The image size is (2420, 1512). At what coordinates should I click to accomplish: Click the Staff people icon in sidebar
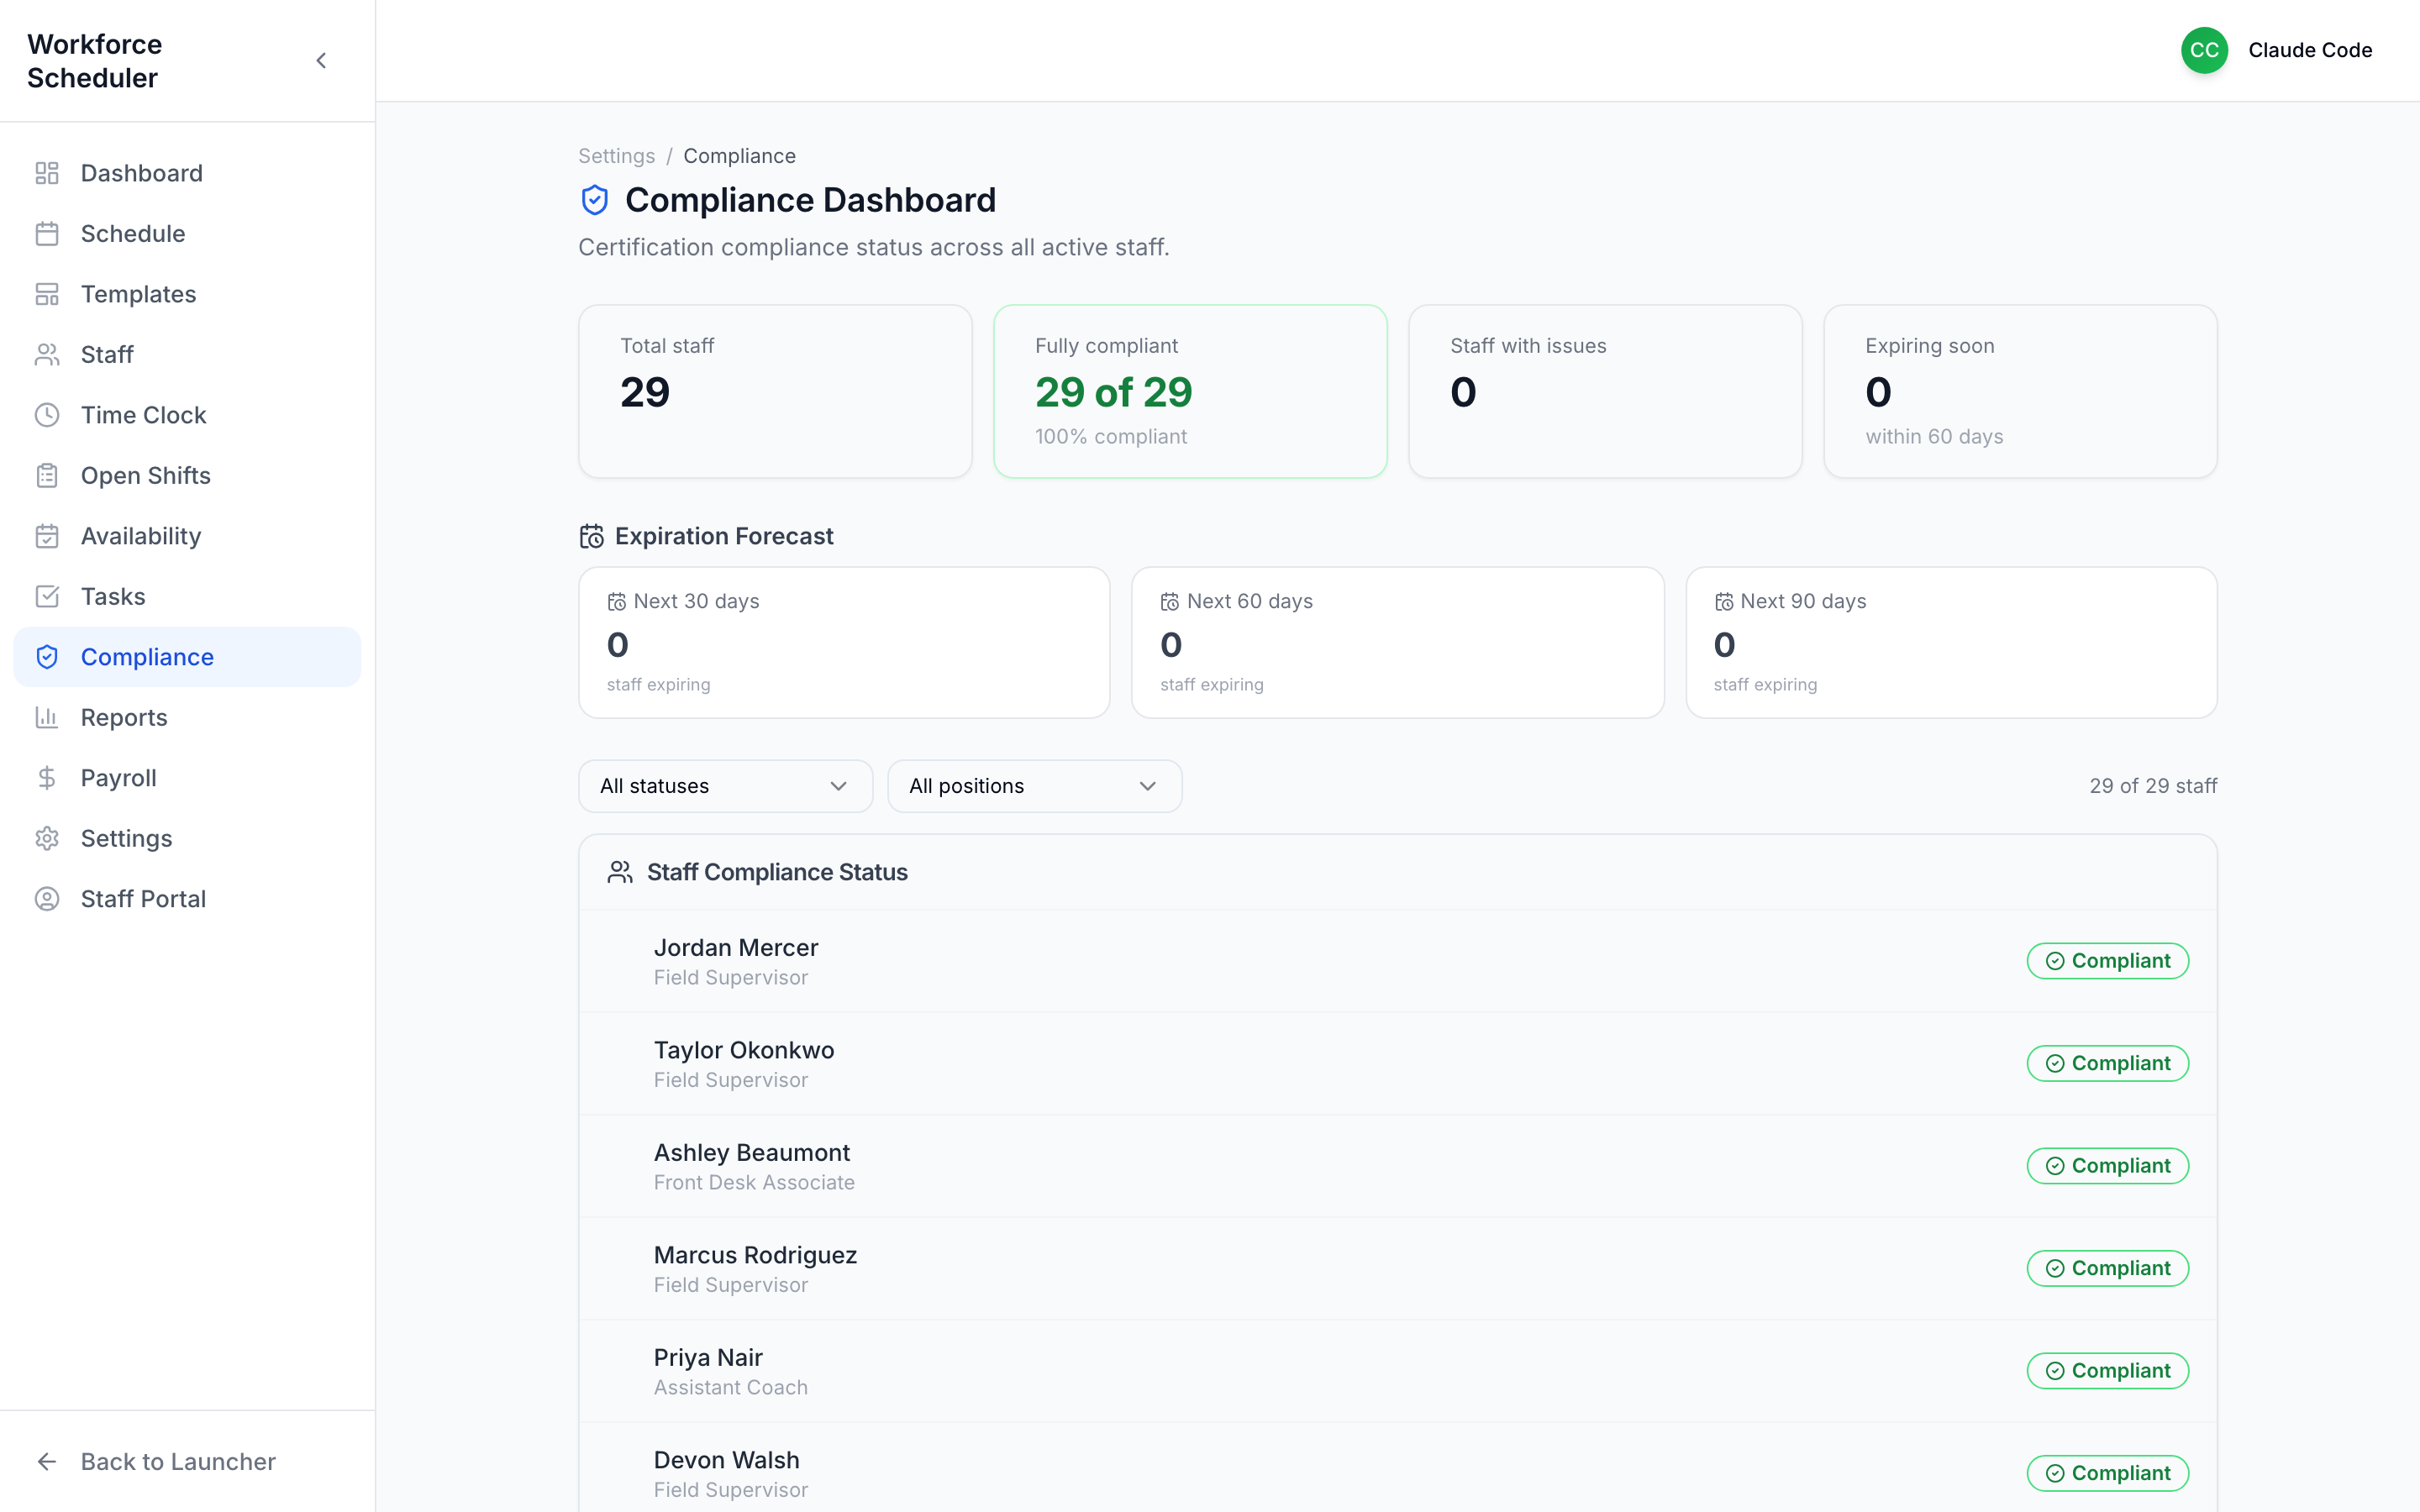coord(47,355)
